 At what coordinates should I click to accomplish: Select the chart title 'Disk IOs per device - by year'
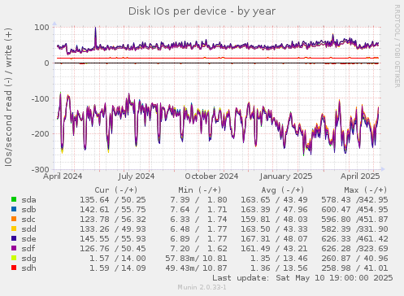pyautogui.click(x=202, y=11)
